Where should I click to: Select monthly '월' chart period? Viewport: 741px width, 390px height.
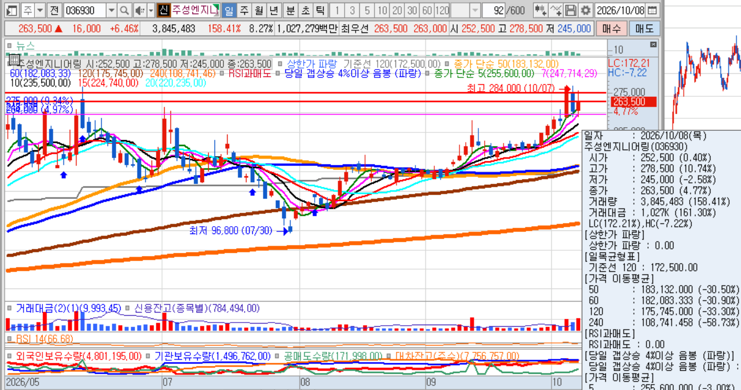click(x=259, y=10)
